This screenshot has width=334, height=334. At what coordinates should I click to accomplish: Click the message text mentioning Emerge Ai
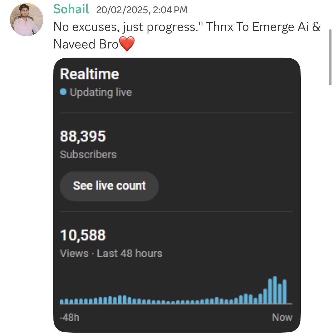pyautogui.click(x=187, y=35)
